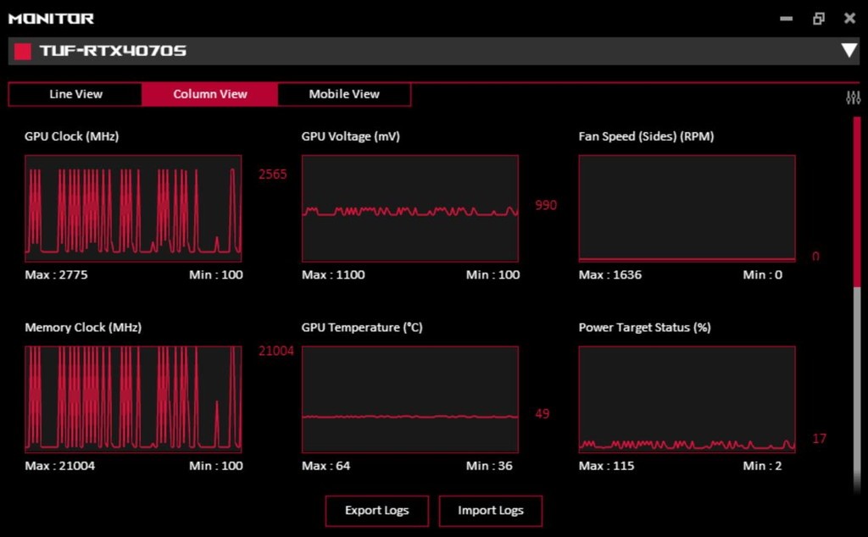Expand the TUF-RTX4070S device dropdown arrow

[849, 51]
